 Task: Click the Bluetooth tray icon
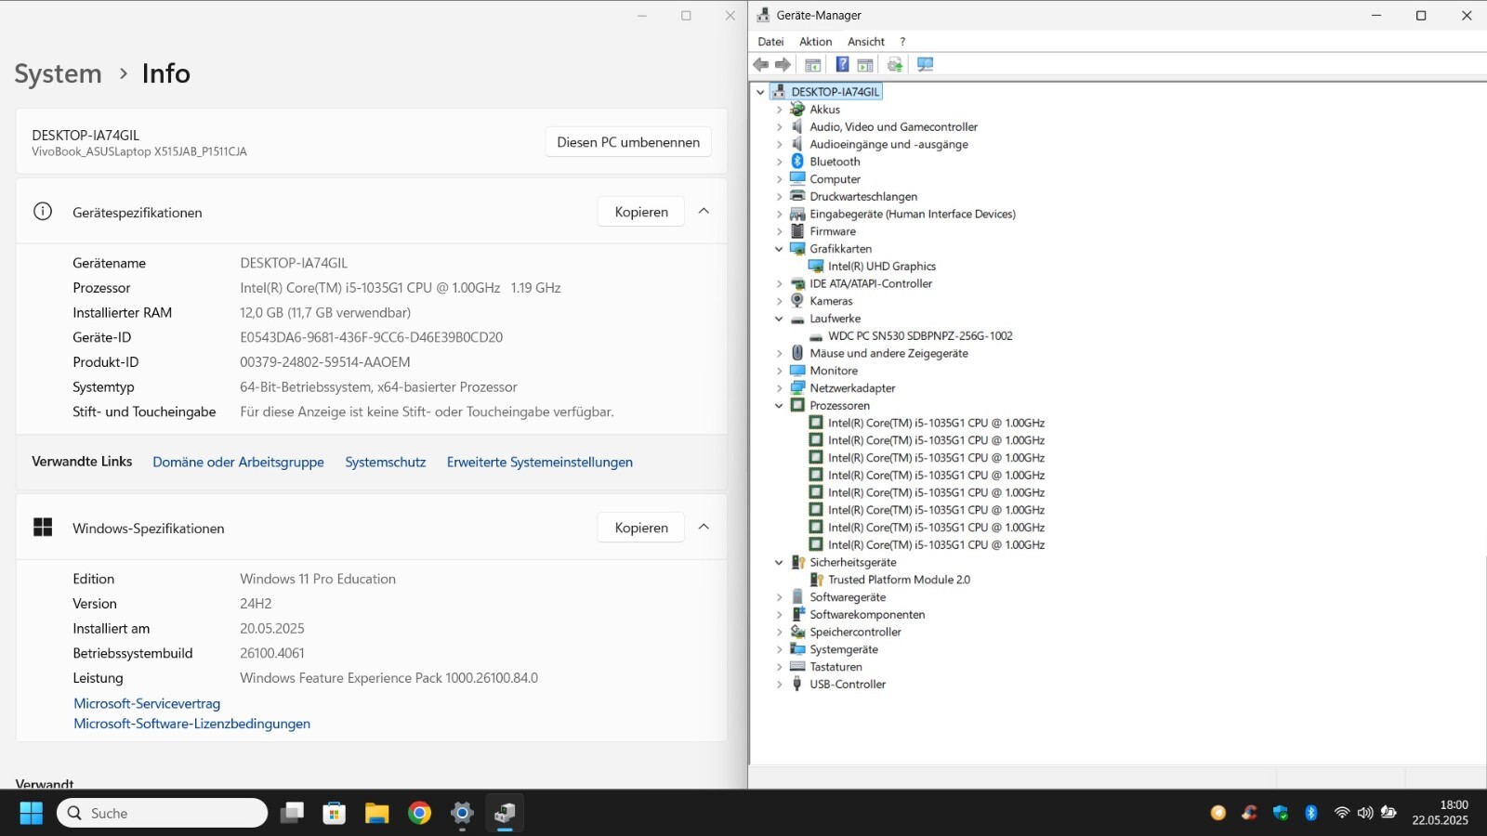[x=1311, y=813]
